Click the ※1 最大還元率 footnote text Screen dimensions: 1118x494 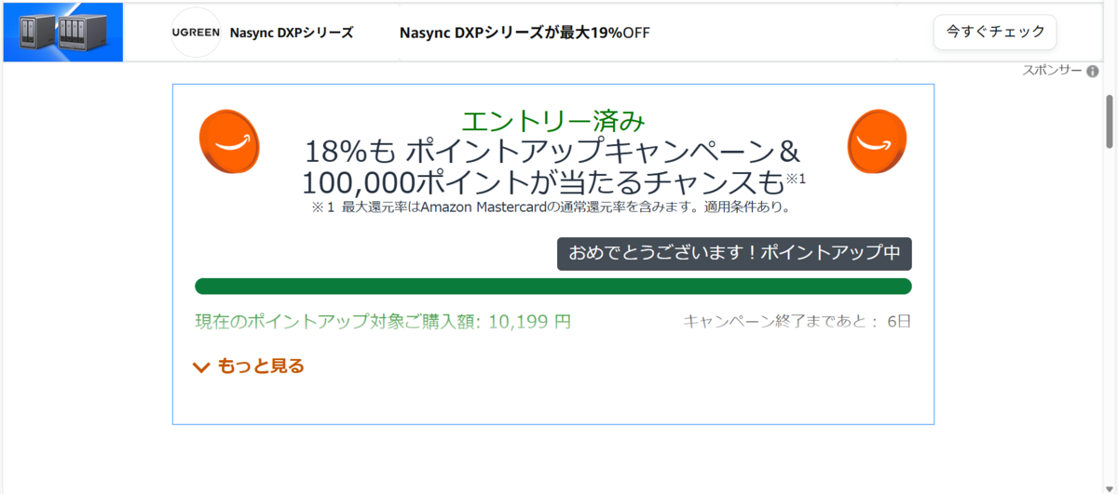[552, 207]
